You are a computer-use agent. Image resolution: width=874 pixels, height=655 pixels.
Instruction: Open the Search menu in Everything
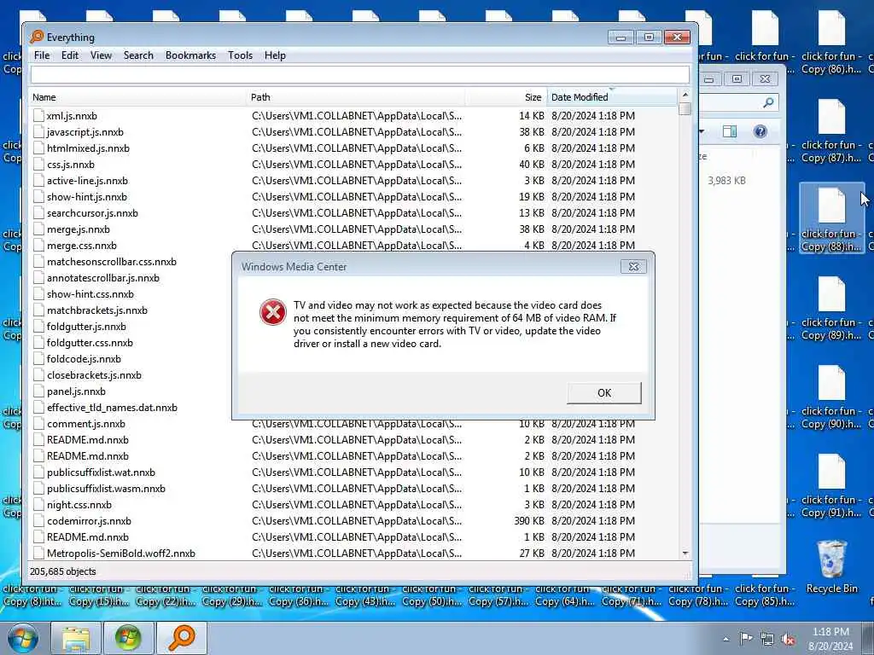coord(138,55)
